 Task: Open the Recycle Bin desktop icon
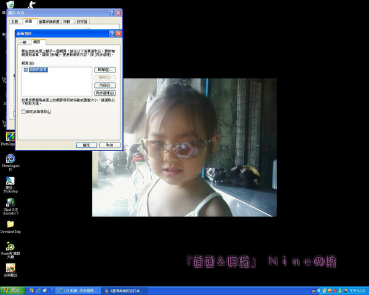[10, 4]
